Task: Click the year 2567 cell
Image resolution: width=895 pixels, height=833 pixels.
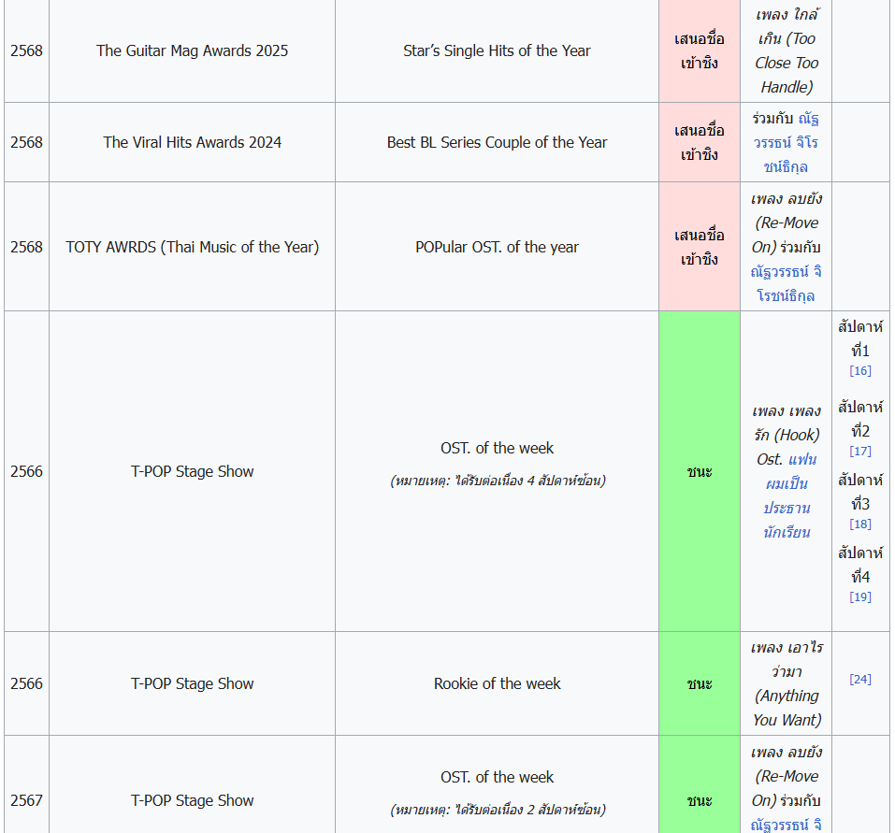Action: 26,800
